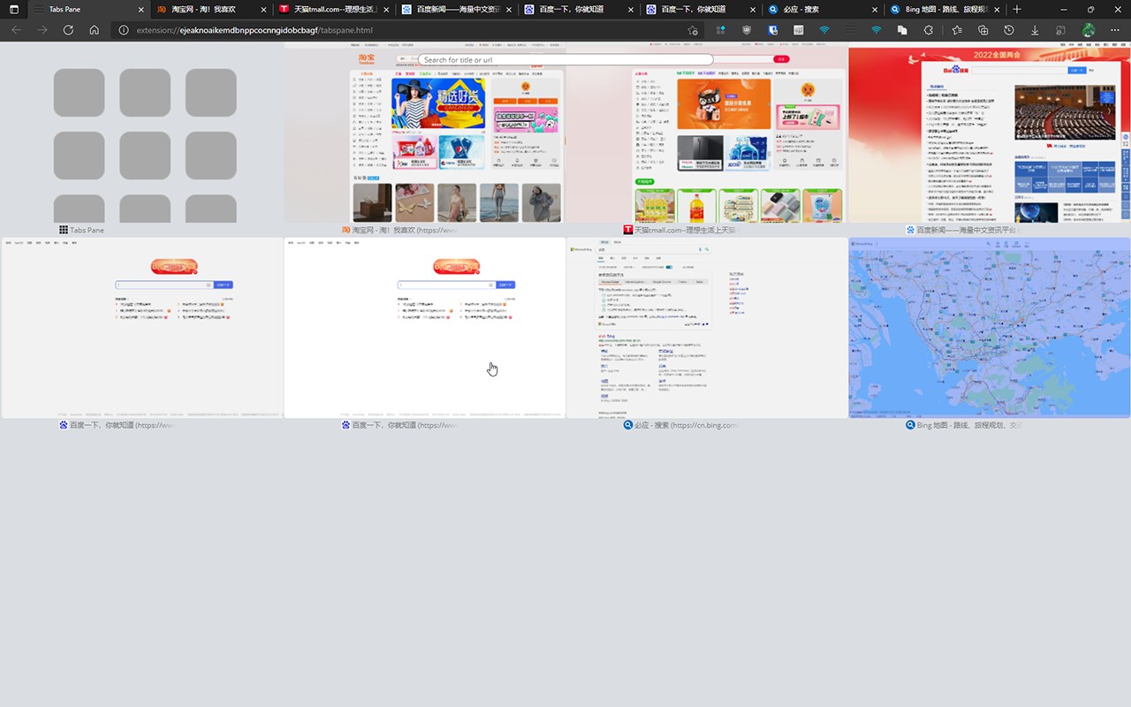This screenshot has width=1131, height=707.
Task: Open the colorful grid extension icon
Action: point(721,30)
